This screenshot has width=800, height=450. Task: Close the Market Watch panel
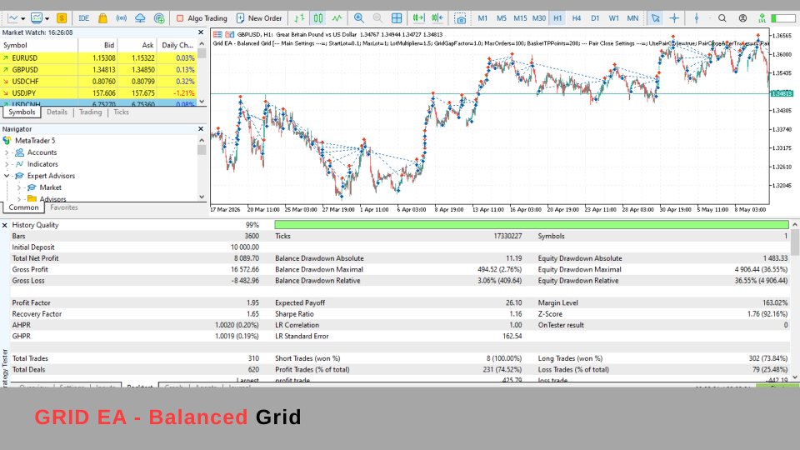tap(201, 32)
